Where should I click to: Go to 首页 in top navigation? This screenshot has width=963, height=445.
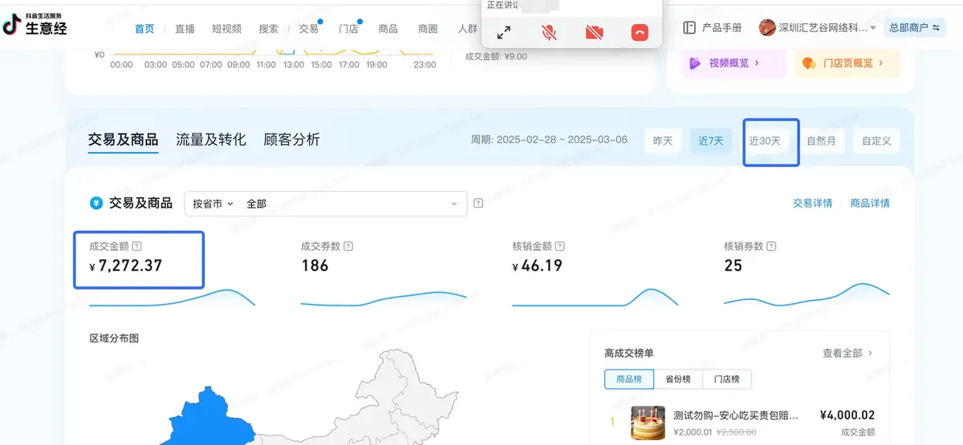144,28
